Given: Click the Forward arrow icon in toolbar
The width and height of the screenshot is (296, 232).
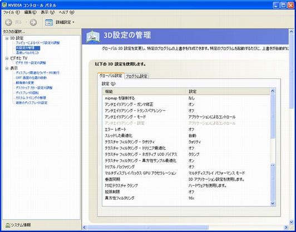Looking at the screenshot, I should [33, 22].
